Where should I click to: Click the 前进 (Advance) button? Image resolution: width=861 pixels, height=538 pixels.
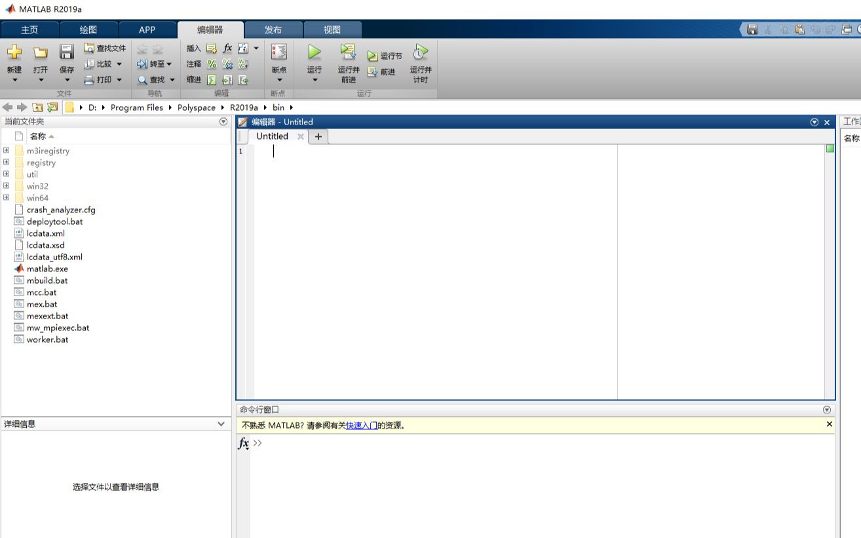coord(382,71)
